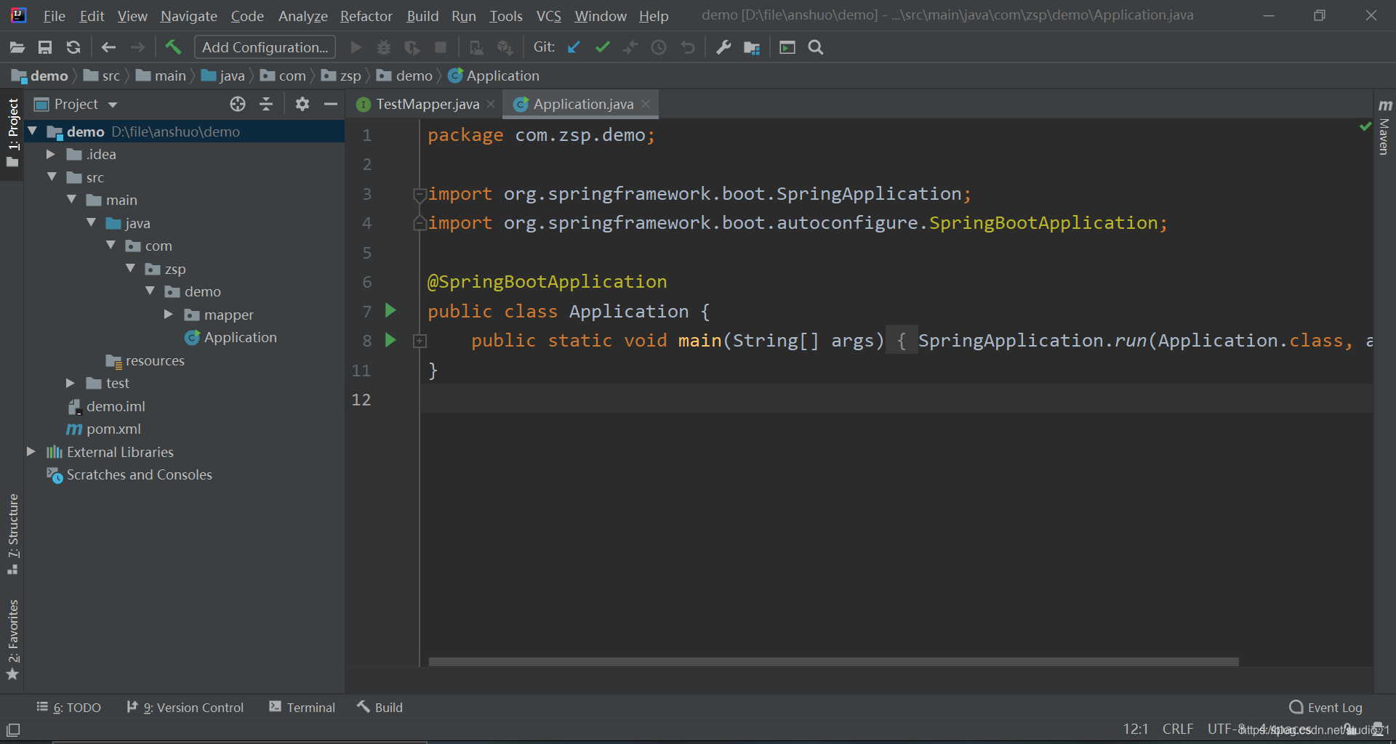Viewport: 1396px width, 744px height.
Task: Click the Git Show History clock icon
Action: (x=659, y=47)
